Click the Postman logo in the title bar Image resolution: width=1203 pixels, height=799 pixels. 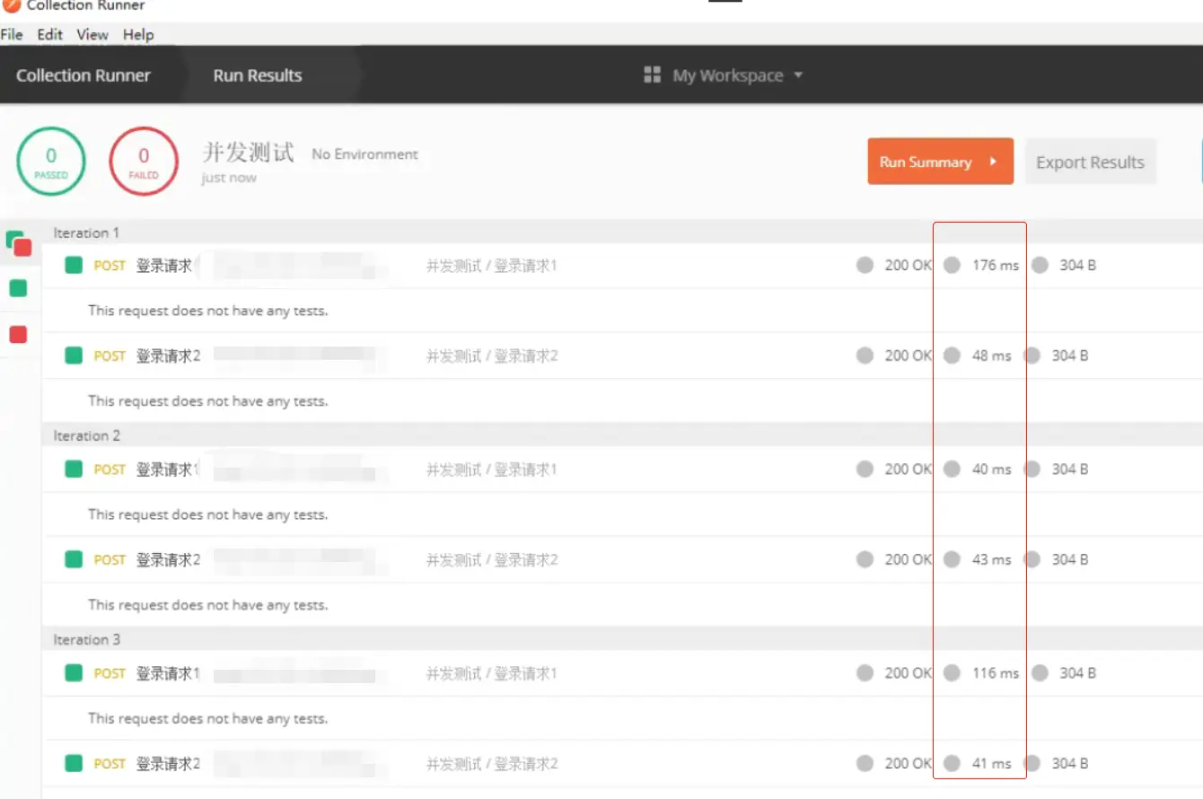click(x=11, y=4)
